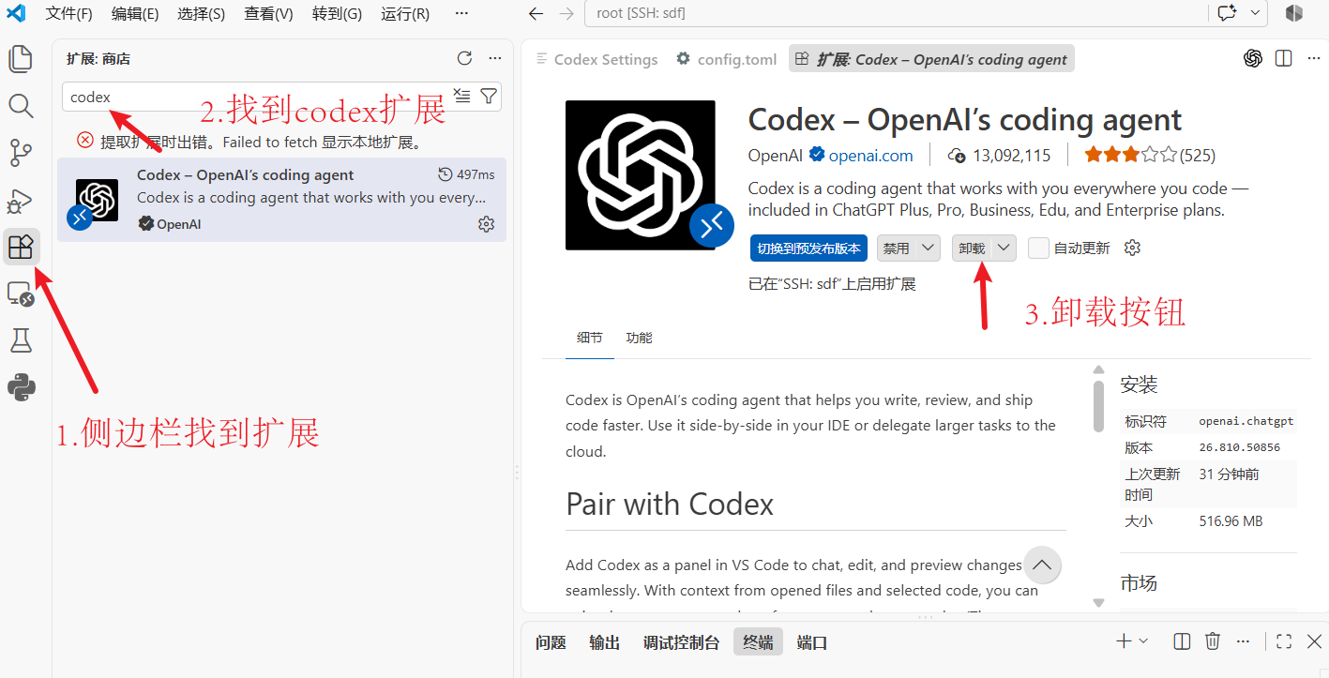Open the Explorer view in the activity bar

click(21, 59)
